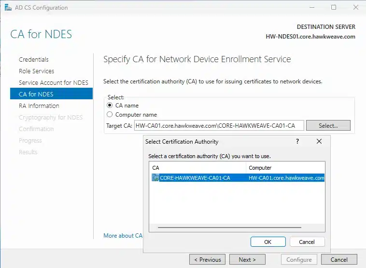
Task: Select the CA name radio button
Action: (110, 105)
